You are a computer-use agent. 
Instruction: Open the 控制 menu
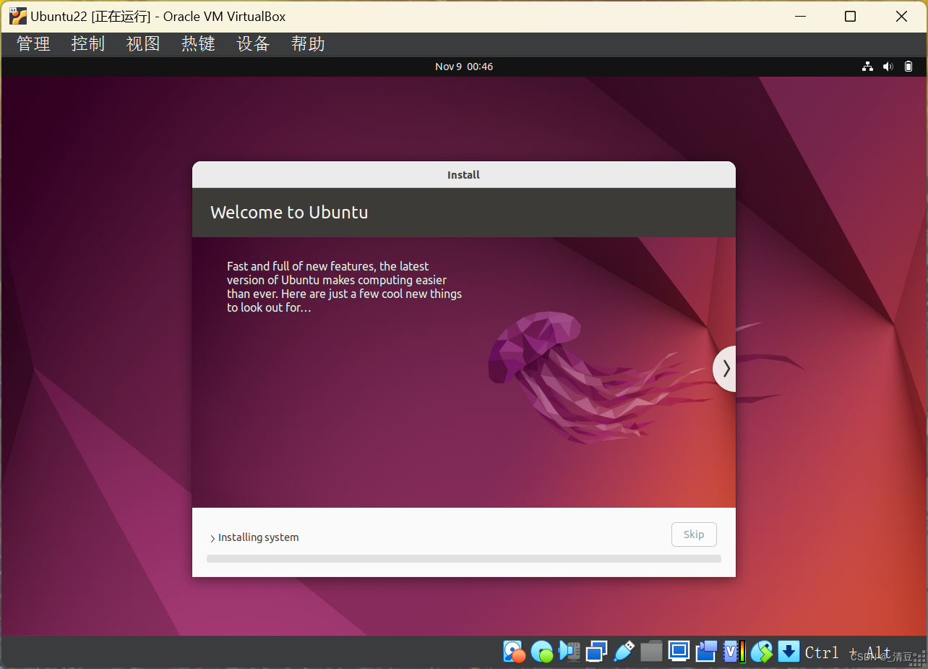[x=88, y=44]
